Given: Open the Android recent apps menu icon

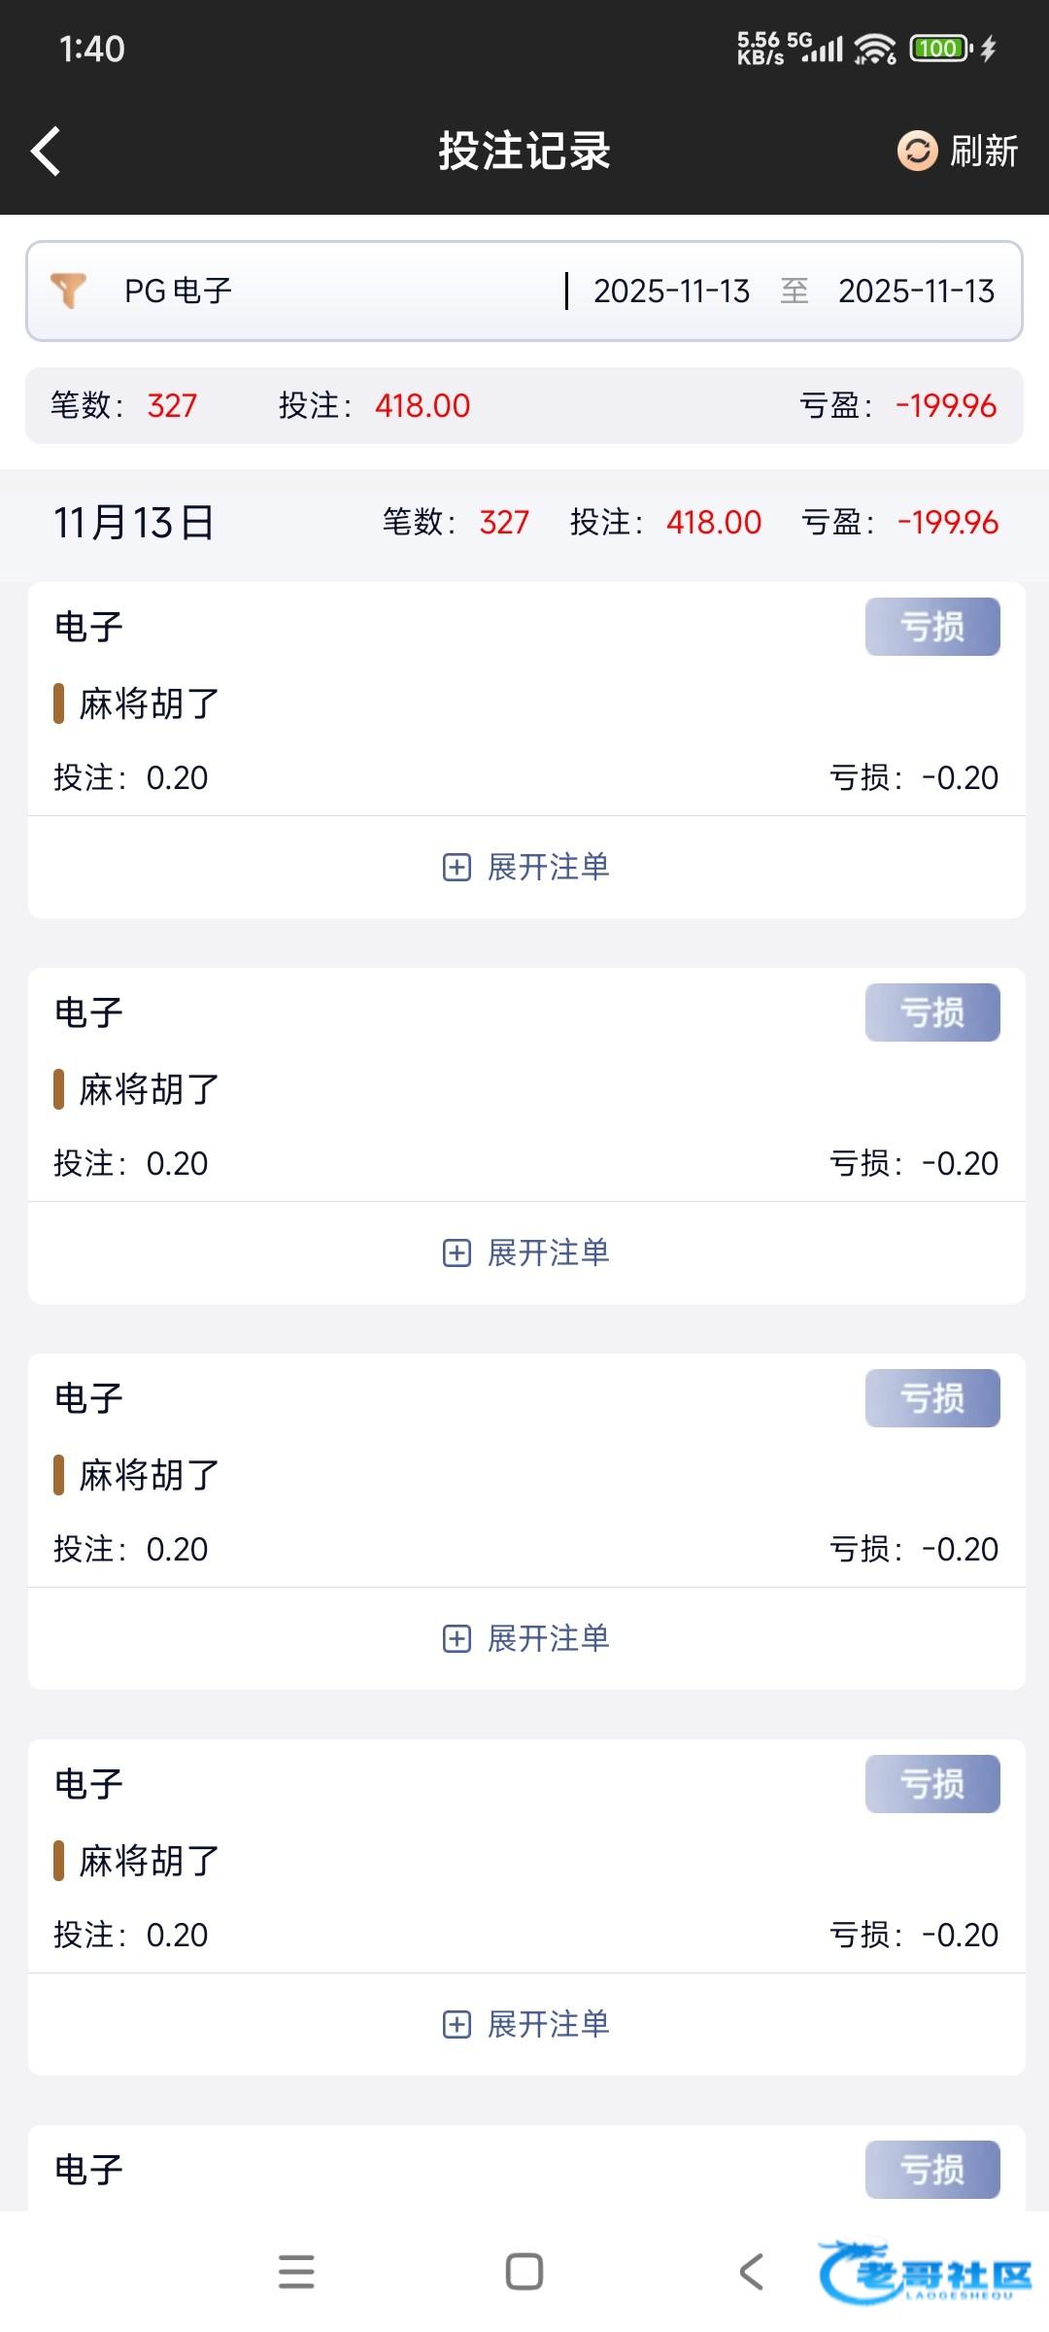Looking at the screenshot, I should click(296, 2272).
